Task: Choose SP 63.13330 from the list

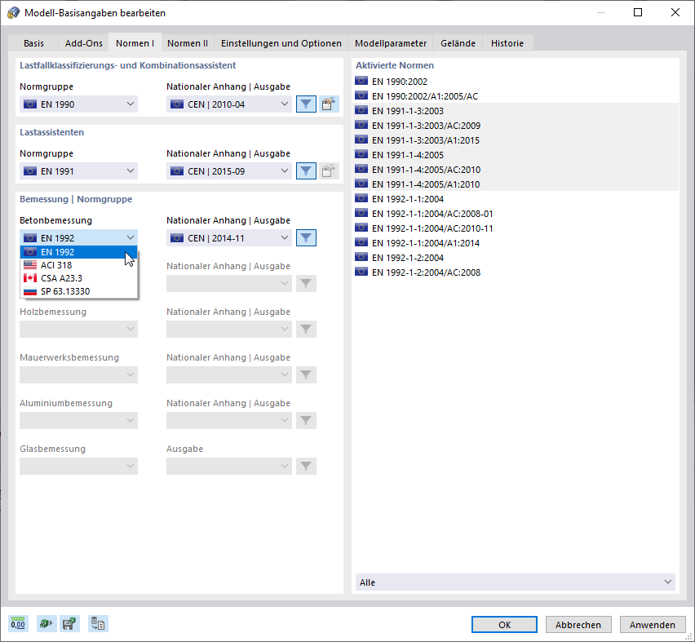Action: click(x=78, y=291)
